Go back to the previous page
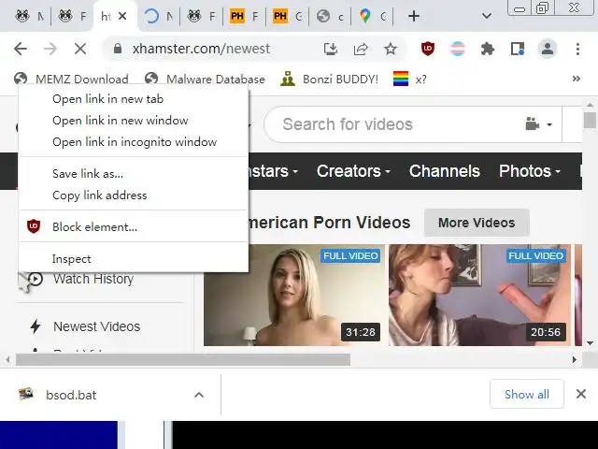This screenshot has width=598, height=449. pos(21,49)
